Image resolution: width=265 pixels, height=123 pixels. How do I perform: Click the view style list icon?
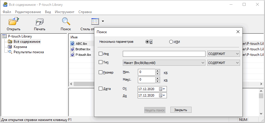coord(95,21)
